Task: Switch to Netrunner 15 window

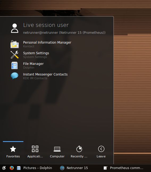Action: pyautogui.click(x=77, y=168)
